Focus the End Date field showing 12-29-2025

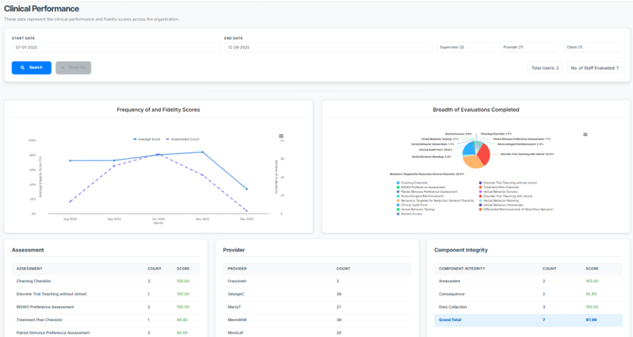point(328,47)
